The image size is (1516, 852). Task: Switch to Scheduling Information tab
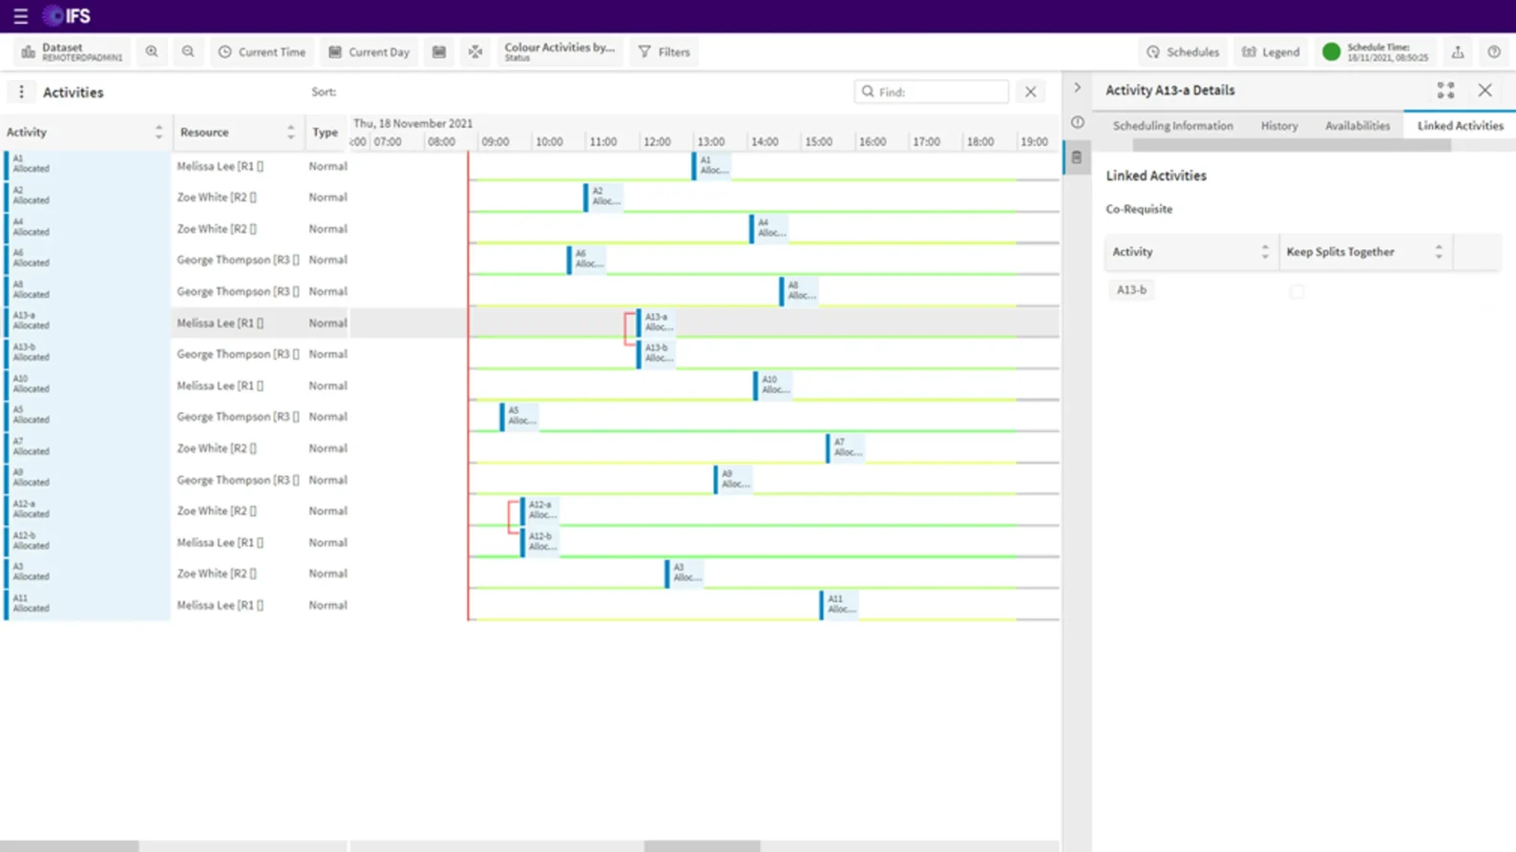1172,126
